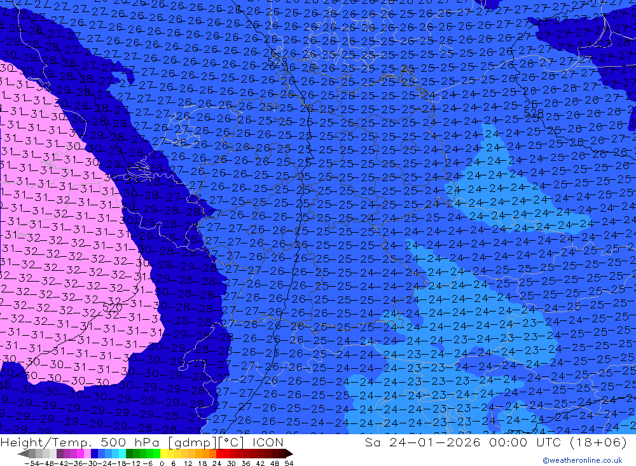This screenshot has width=636, height=466.
Task: Pick the bright red legend swatch above 24
Action: point(219,453)
